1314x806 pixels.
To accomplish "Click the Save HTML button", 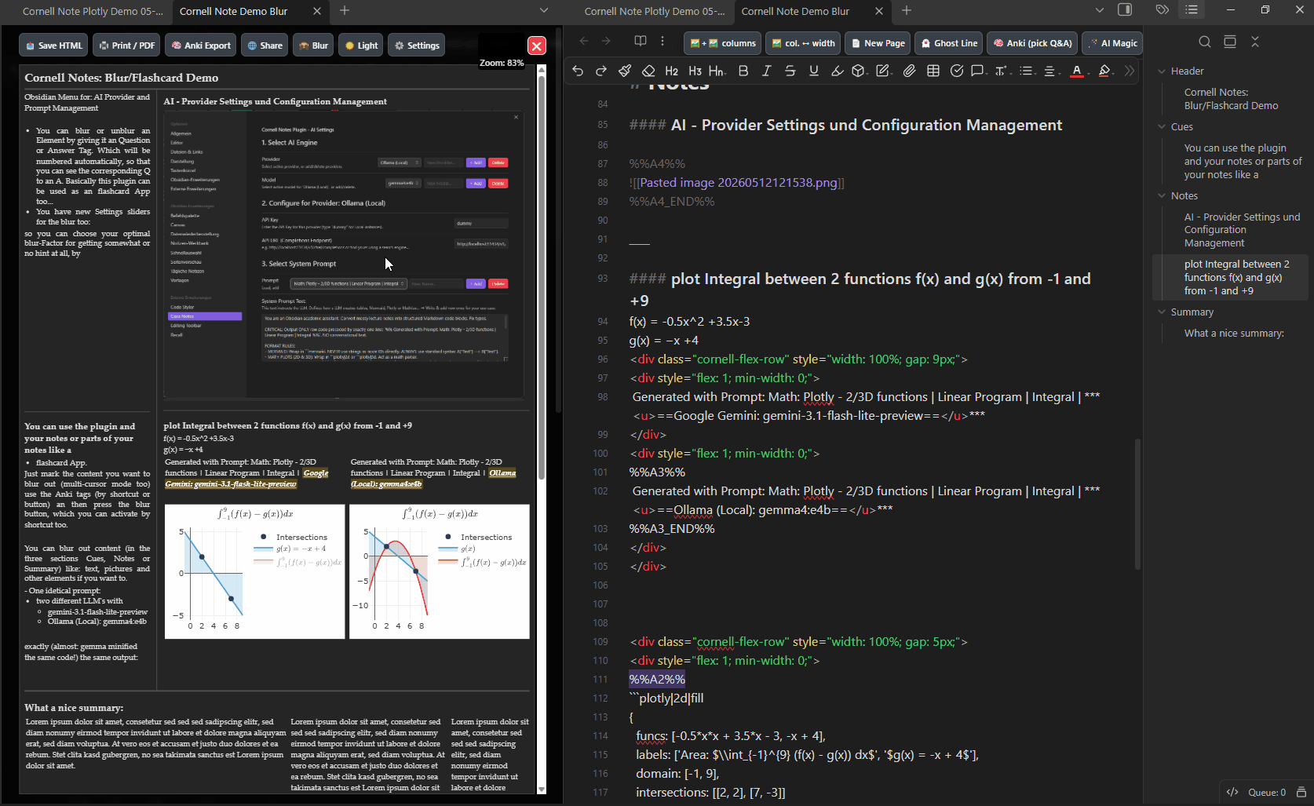I will [x=54, y=46].
